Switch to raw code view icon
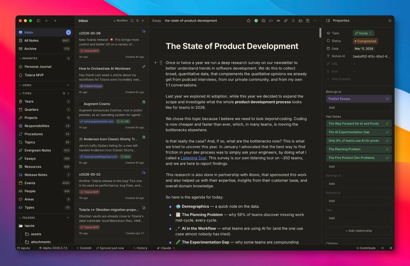 point(271,20)
